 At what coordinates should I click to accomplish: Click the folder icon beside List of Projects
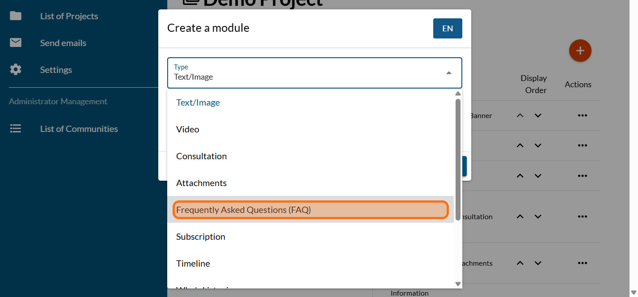pos(16,16)
